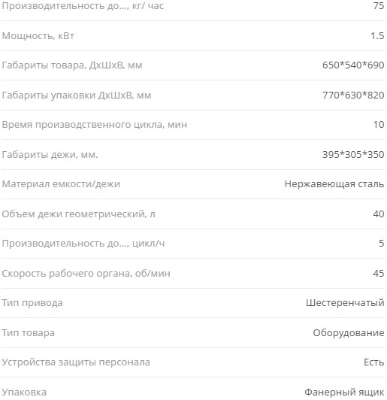Click 'Скорость рабочего органа, об/мин' label

coord(86,274)
